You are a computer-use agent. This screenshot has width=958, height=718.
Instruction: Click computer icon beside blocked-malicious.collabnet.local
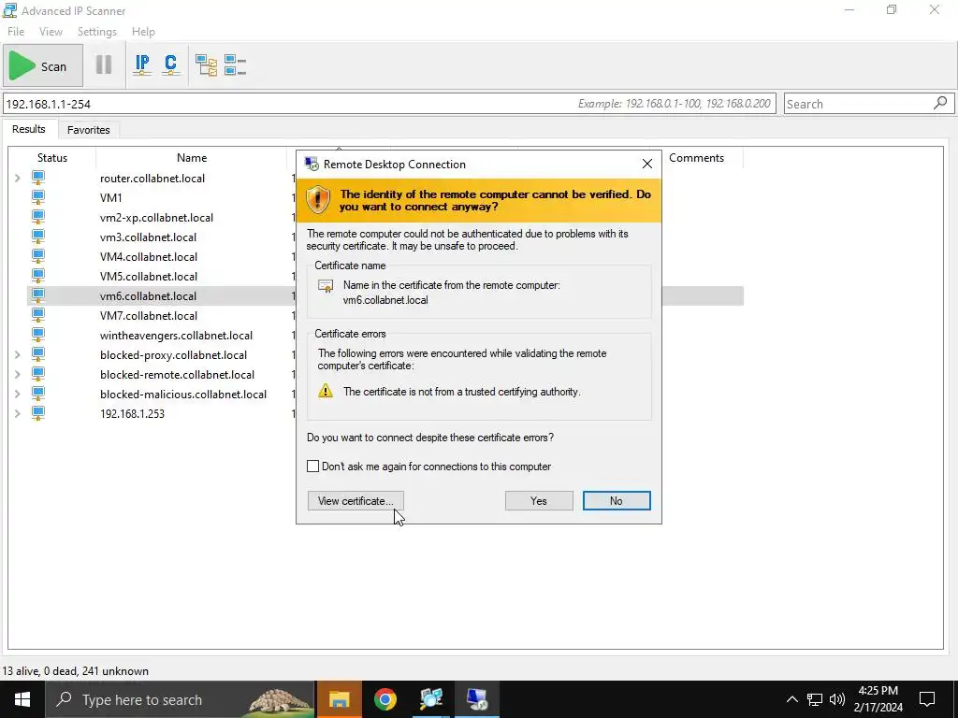pos(37,394)
